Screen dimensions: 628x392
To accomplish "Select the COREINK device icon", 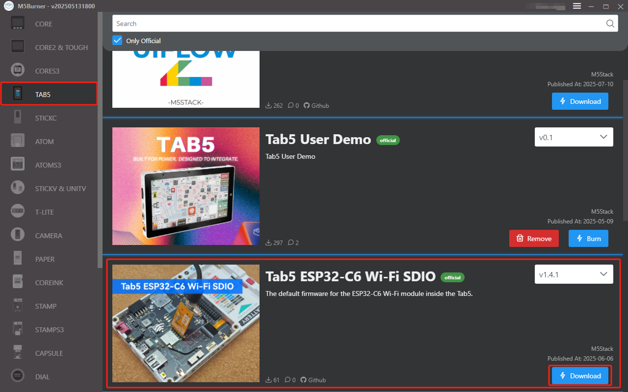I will pyautogui.click(x=18, y=282).
